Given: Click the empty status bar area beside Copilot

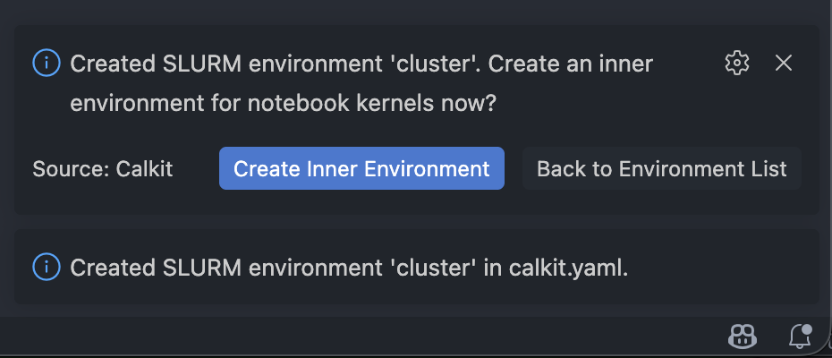Looking at the screenshot, I should click(447, 337).
